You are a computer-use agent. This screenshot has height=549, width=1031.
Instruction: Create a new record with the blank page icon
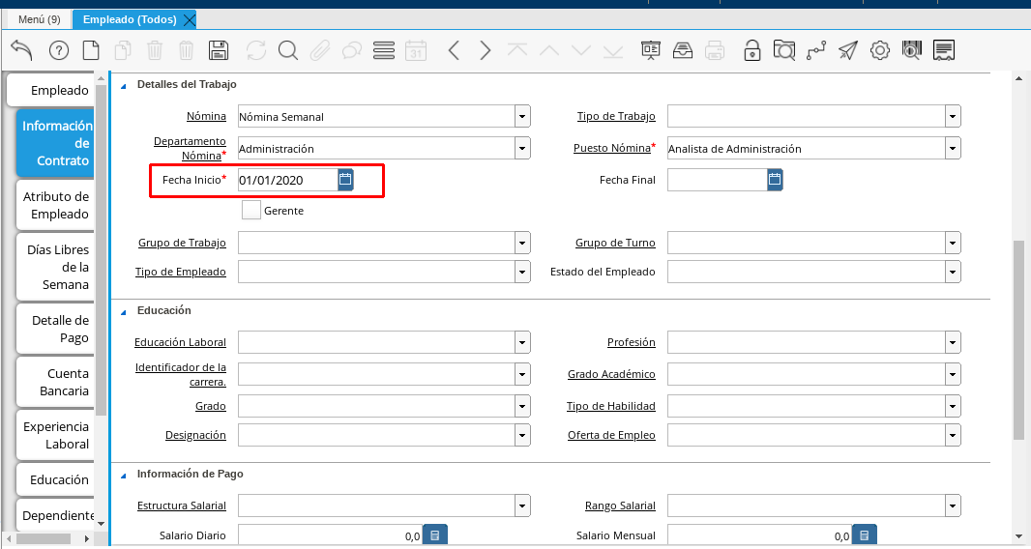click(x=90, y=50)
